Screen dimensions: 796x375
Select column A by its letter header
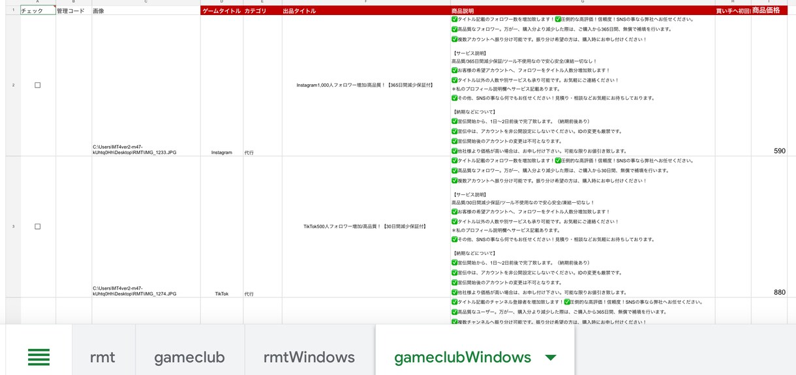tap(38, 3)
